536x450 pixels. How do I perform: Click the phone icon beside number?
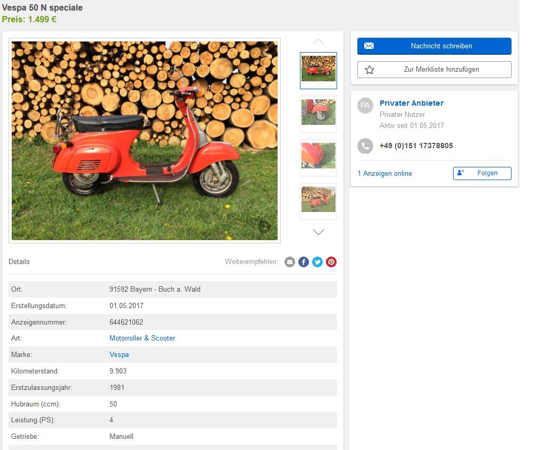(365, 146)
